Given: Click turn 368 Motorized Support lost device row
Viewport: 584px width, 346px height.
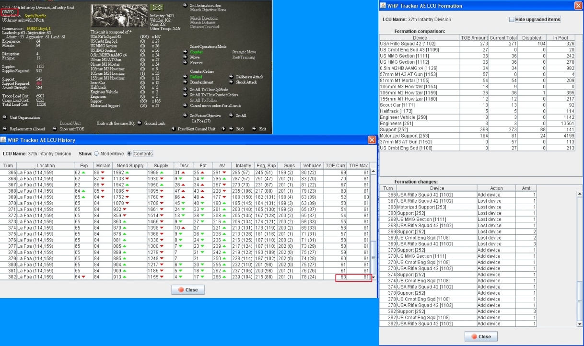Looking at the screenshot, I should [x=458, y=207].
